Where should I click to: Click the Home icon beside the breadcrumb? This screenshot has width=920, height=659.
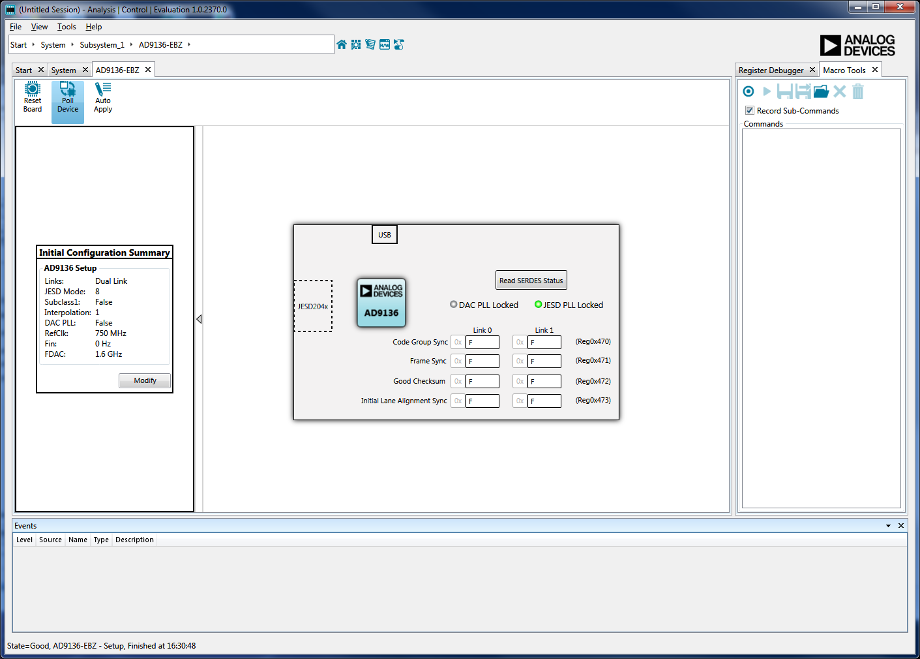click(x=342, y=44)
